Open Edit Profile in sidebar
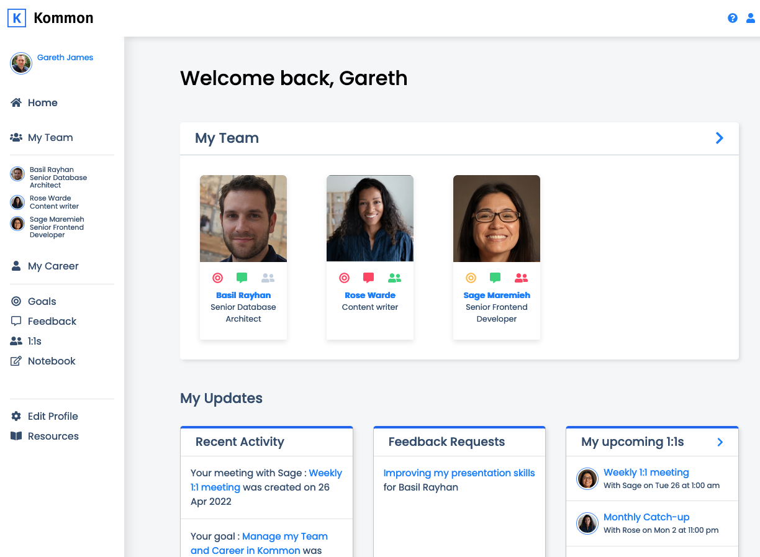 tap(53, 416)
